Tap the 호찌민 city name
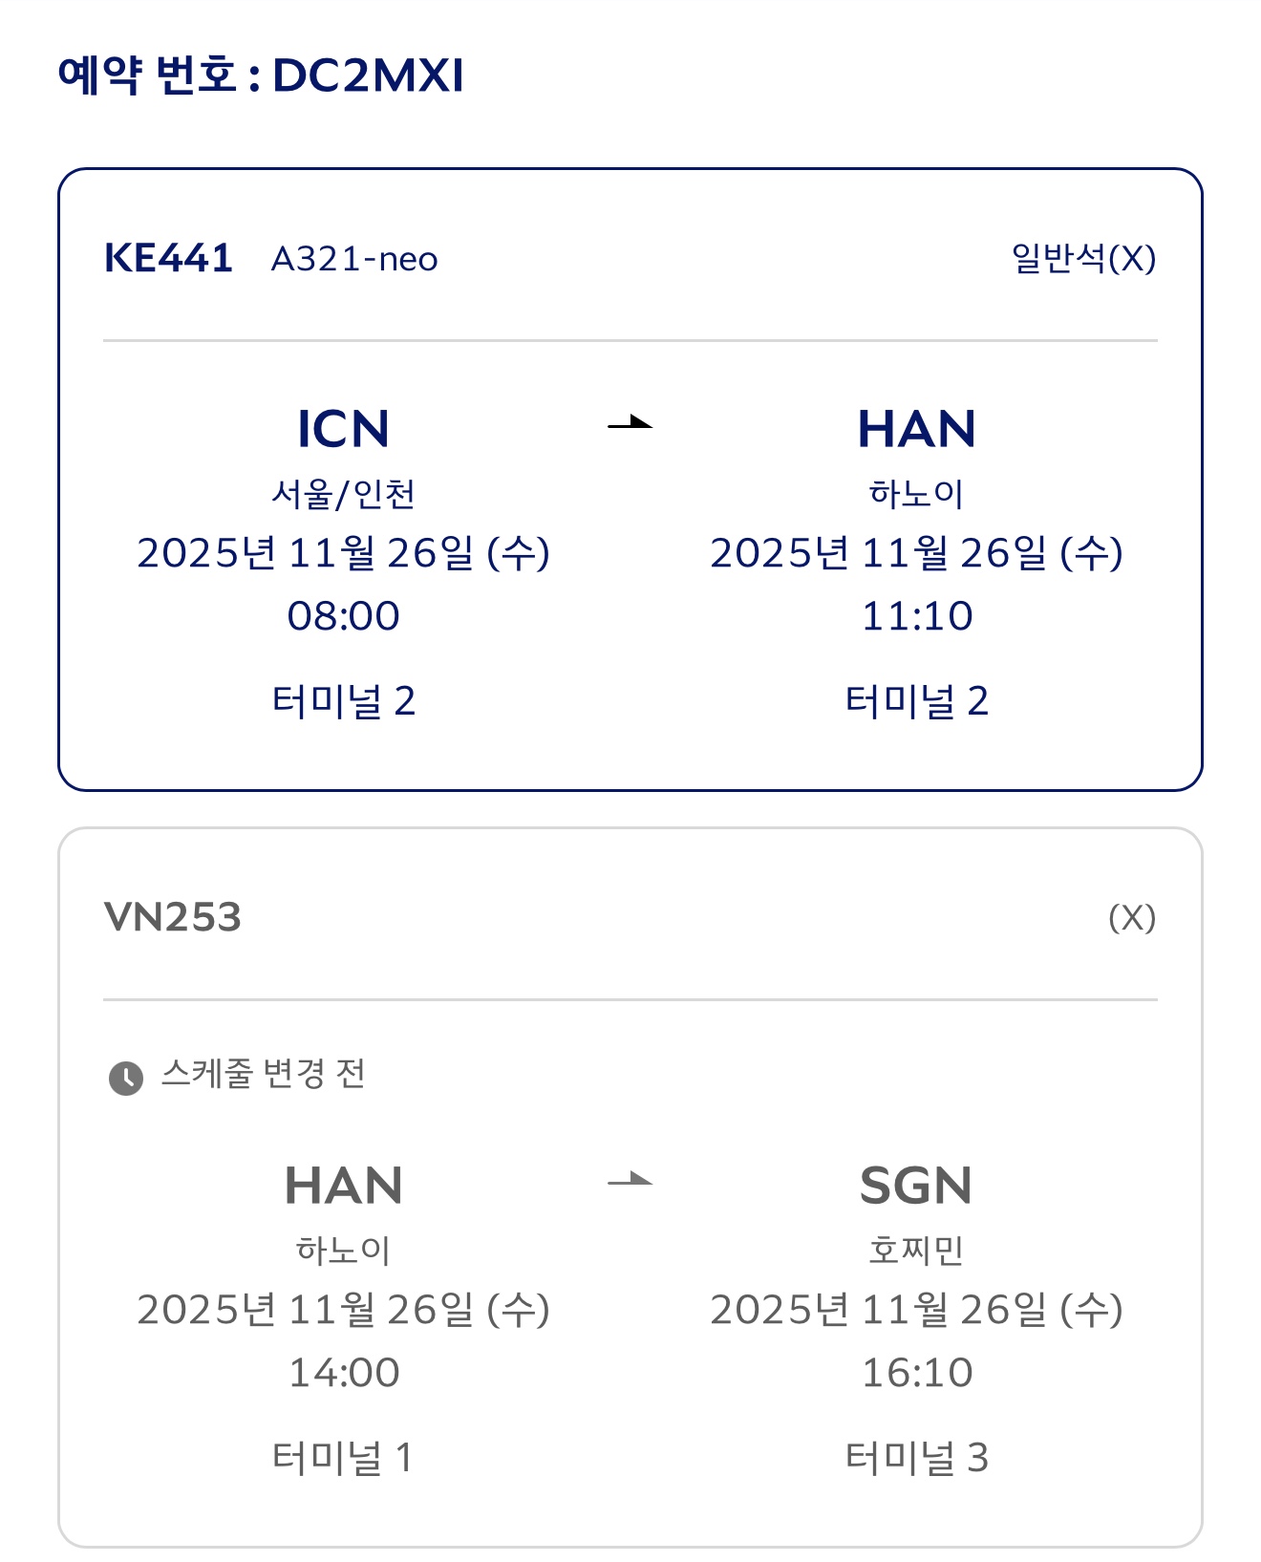Screen dimensions: 1261x1562 (x=916, y=1250)
